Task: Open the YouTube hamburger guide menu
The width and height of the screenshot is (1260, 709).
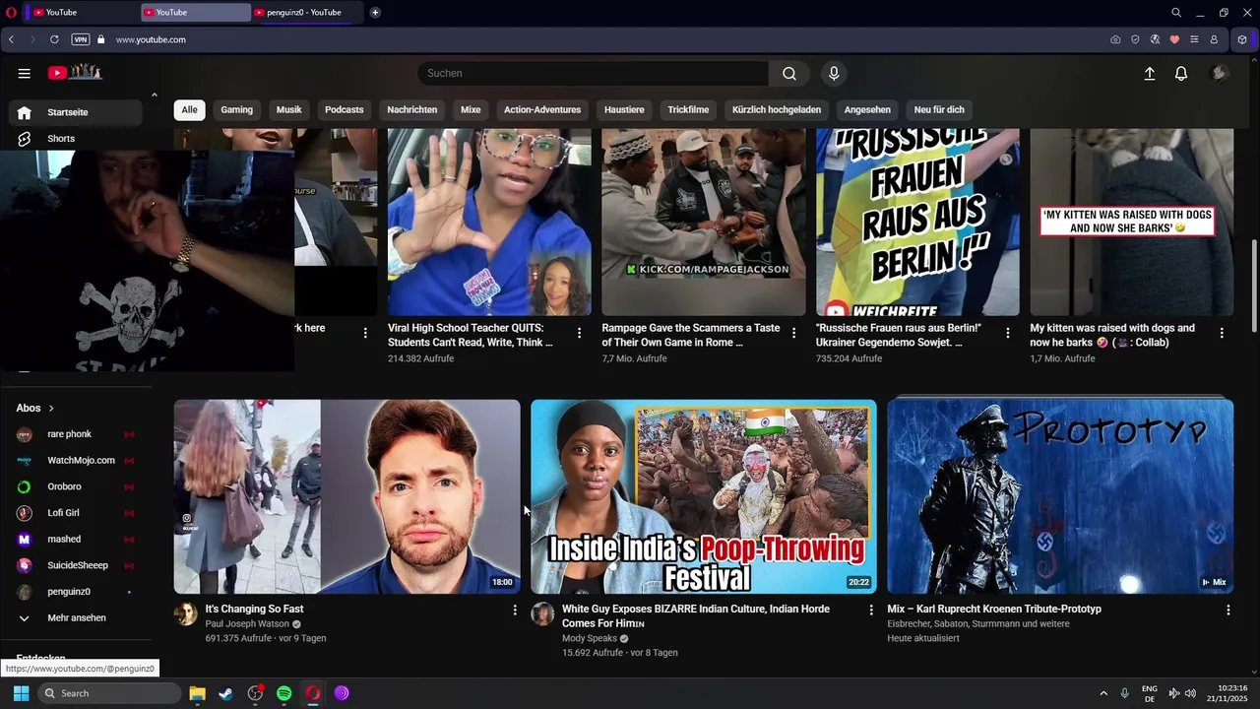Action: [x=25, y=73]
